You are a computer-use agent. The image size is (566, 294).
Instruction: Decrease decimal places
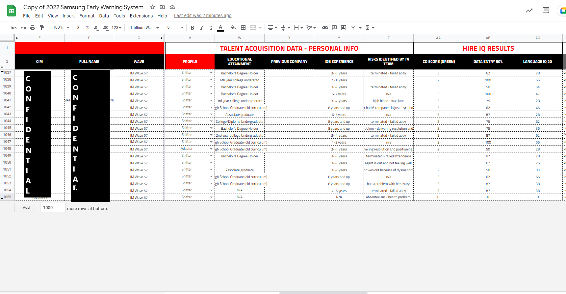pos(96,28)
